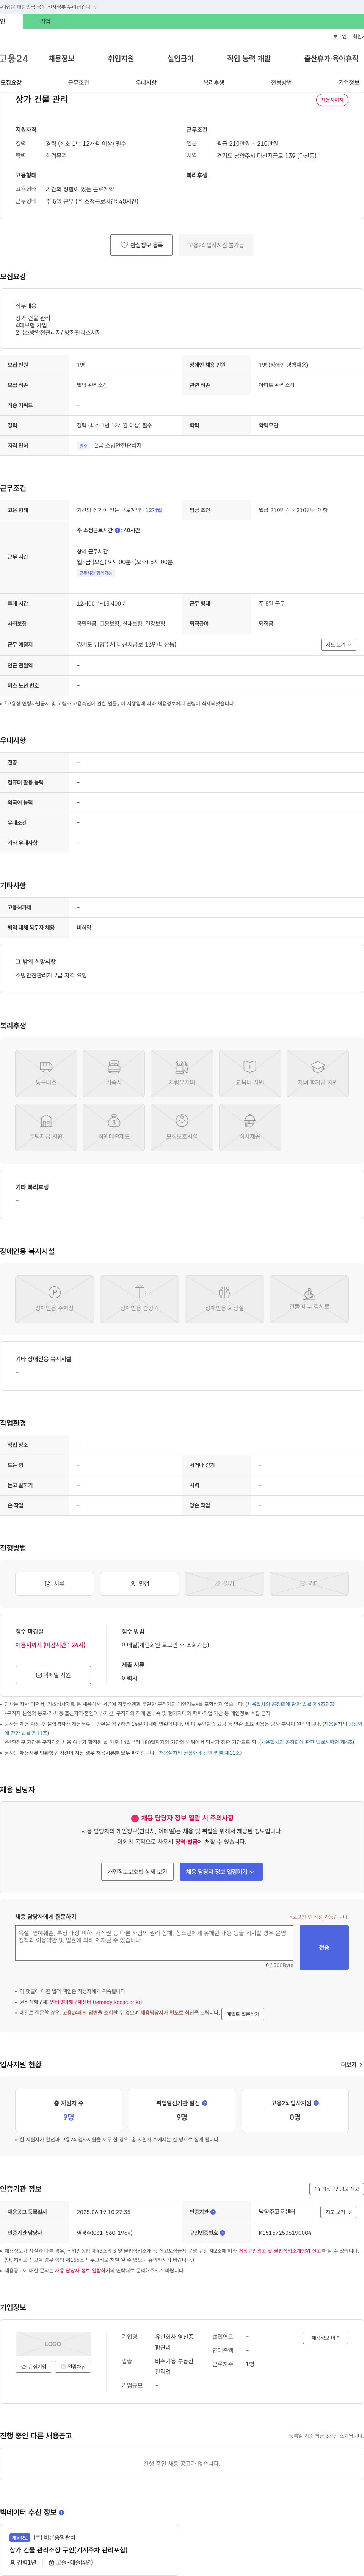
Task: Click the 거짓구인광고 신고 button
Action: click(x=336, y=2189)
